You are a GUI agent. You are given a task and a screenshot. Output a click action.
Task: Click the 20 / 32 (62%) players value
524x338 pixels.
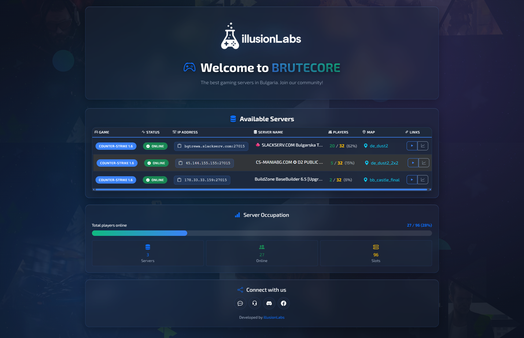tap(343, 146)
